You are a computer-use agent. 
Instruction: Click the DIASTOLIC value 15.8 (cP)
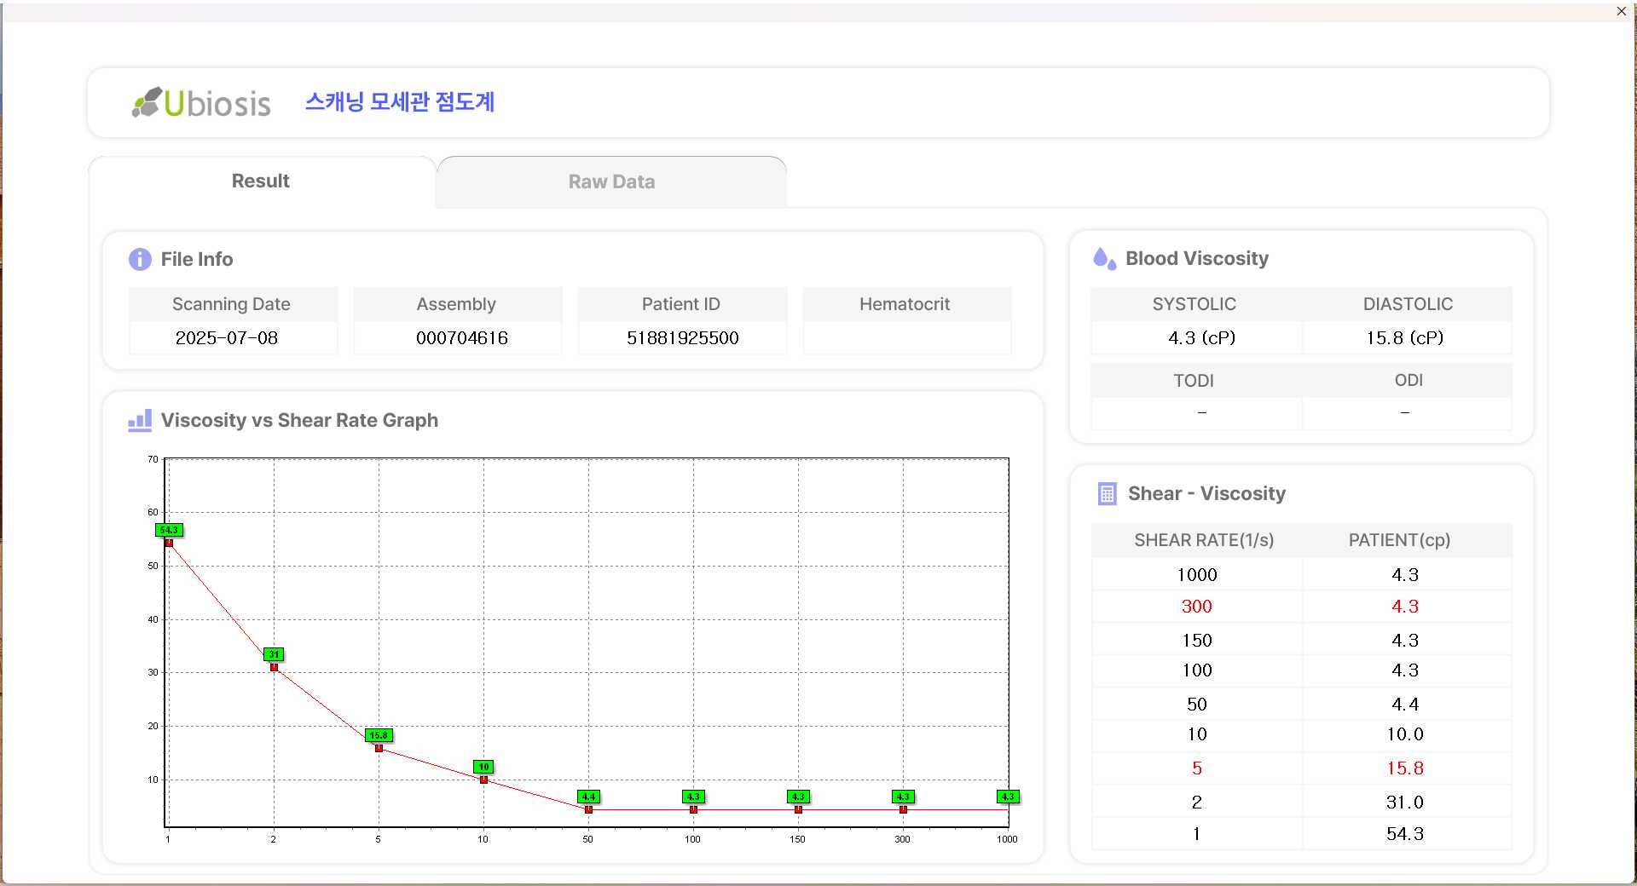tap(1404, 337)
